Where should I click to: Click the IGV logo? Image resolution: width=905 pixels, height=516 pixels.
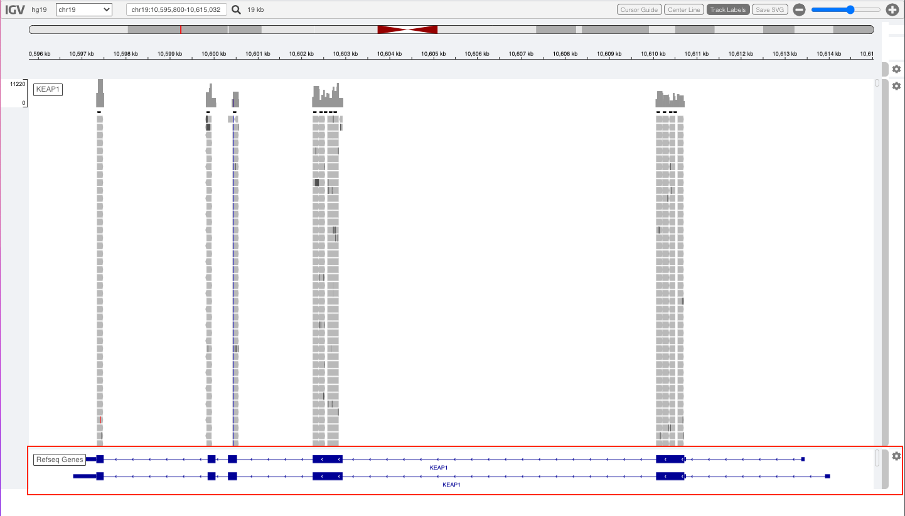14,9
